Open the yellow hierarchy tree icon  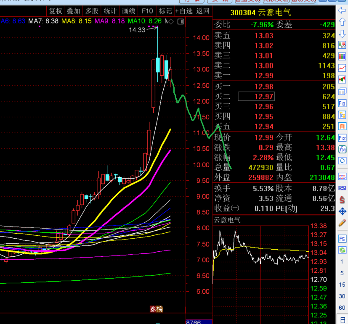coord(342,115)
